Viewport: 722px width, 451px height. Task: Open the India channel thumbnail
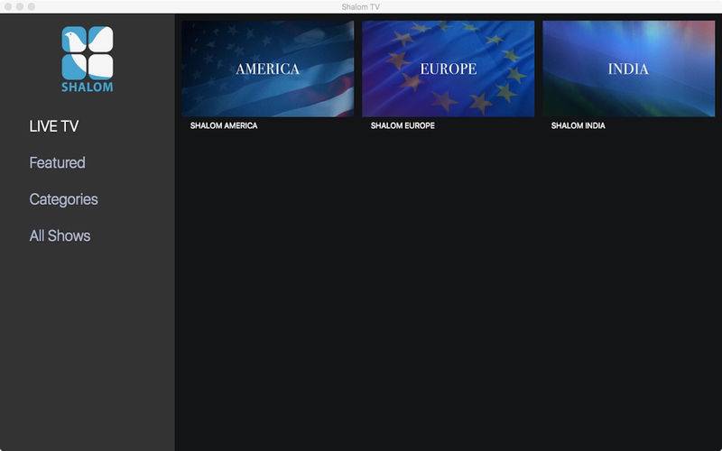629,69
